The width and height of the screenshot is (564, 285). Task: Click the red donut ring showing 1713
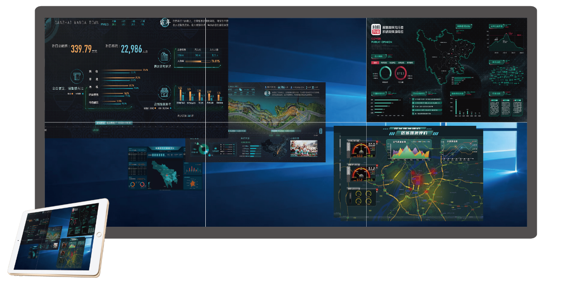[400, 73]
